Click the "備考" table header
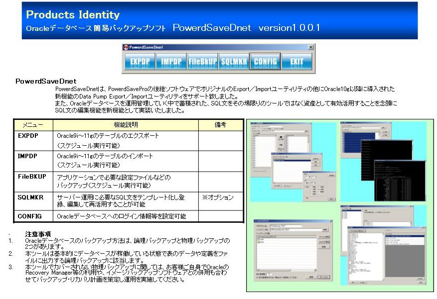This screenshot has width=437, height=299. [x=220, y=125]
